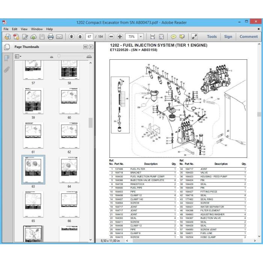Print the document via printer icon
The width and height of the screenshot is (263, 263).
click(x=50, y=36)
